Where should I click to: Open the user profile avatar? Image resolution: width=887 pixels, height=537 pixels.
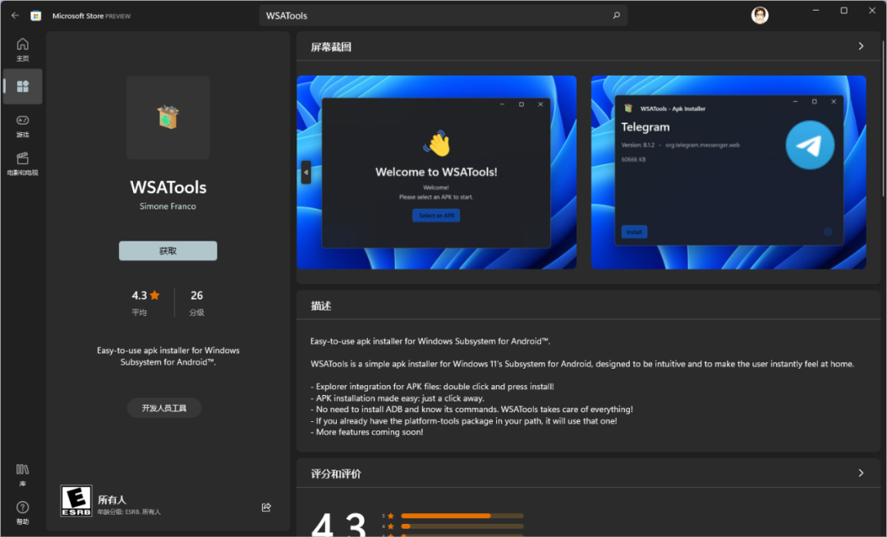[760, 16]
